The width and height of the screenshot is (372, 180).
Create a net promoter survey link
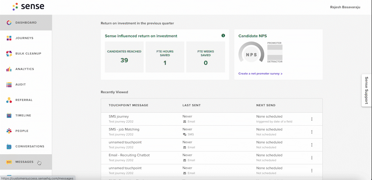260,74
